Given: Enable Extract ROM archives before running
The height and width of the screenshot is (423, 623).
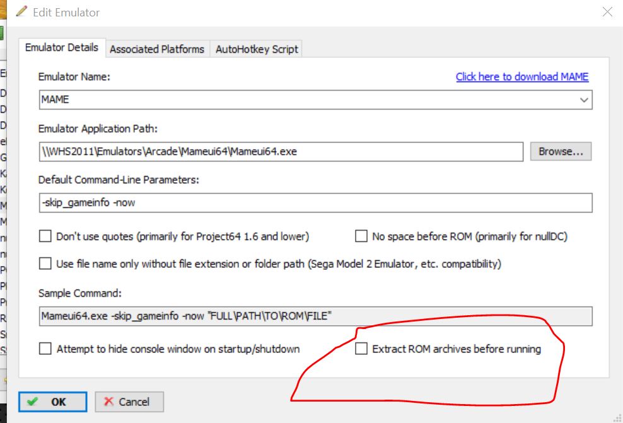Looking at the screenshot, I should (x=361, y=349).
